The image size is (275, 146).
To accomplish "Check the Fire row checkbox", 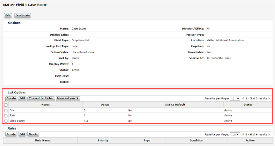I will tap(6, 110).
